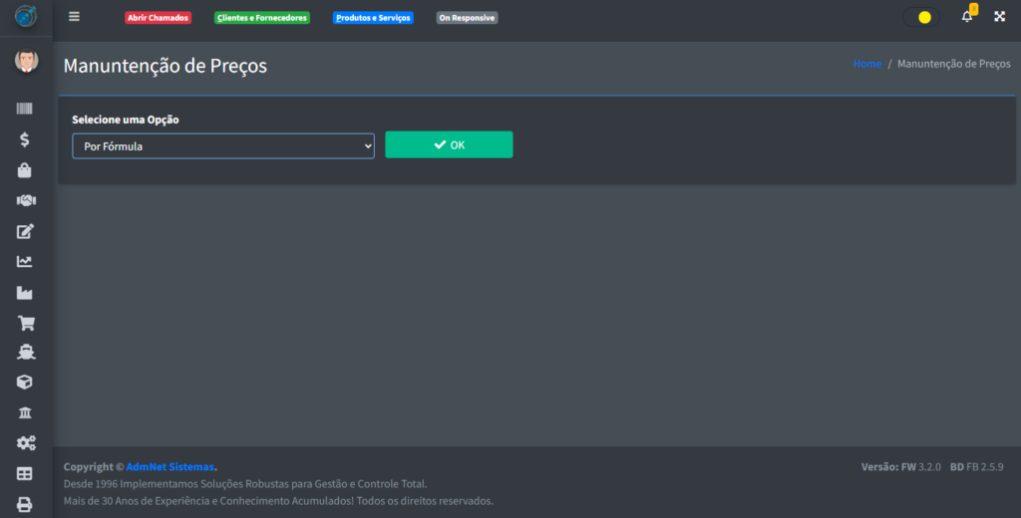This screenshot has height=518, width=1021.
Task: Open the factory industry icon menu
Action: [x=25, y=293]
